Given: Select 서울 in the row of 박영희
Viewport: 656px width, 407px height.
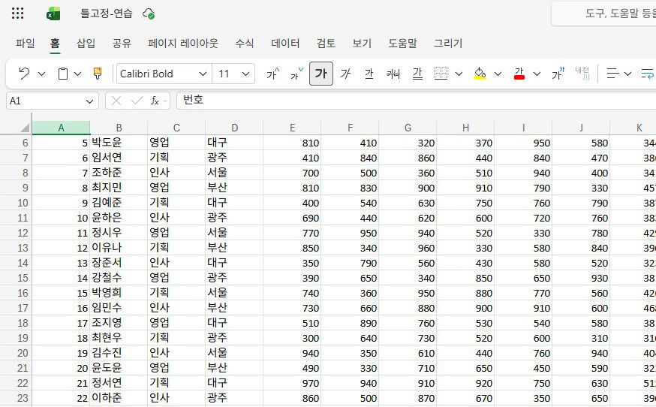Looking at the screenshot, I should (234, 293).
